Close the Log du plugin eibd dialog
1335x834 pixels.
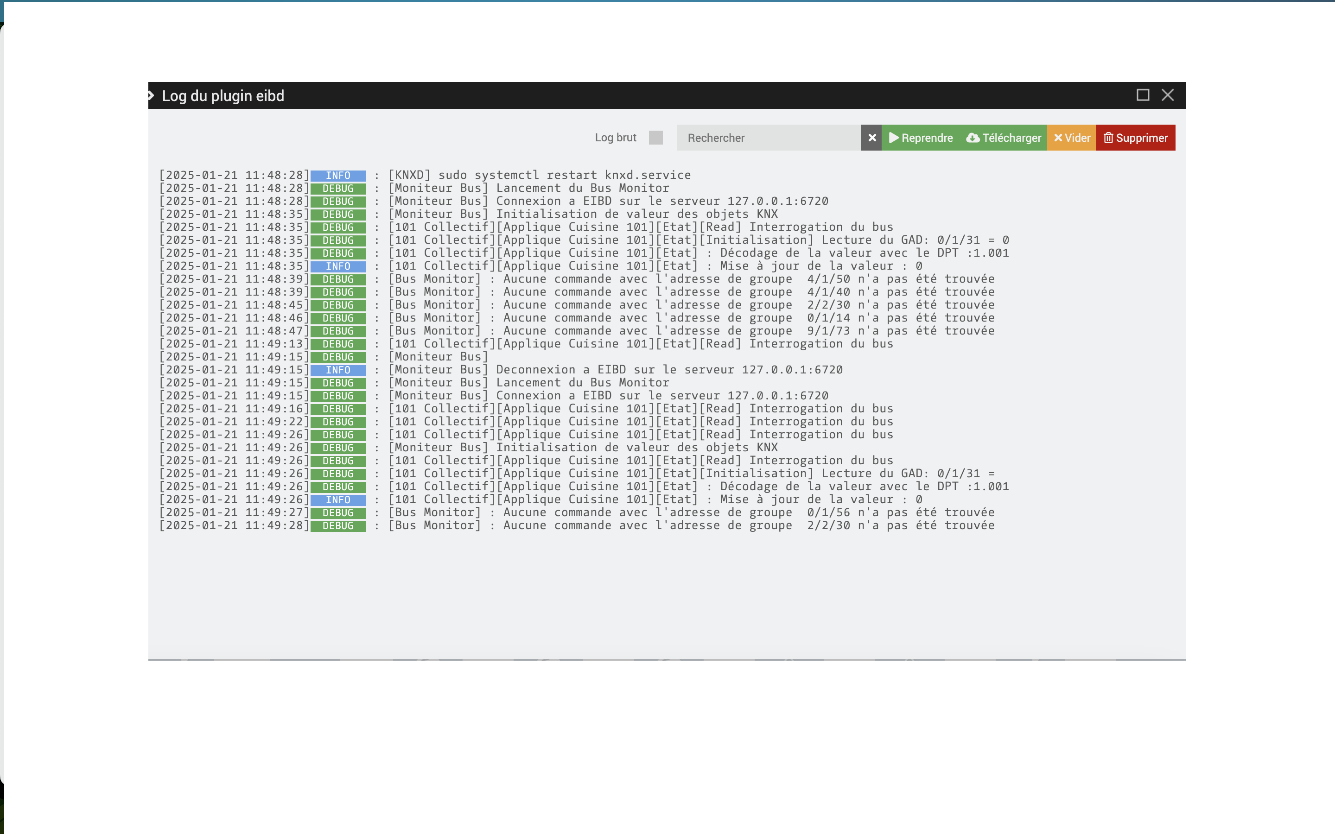tap(1167, 95)
